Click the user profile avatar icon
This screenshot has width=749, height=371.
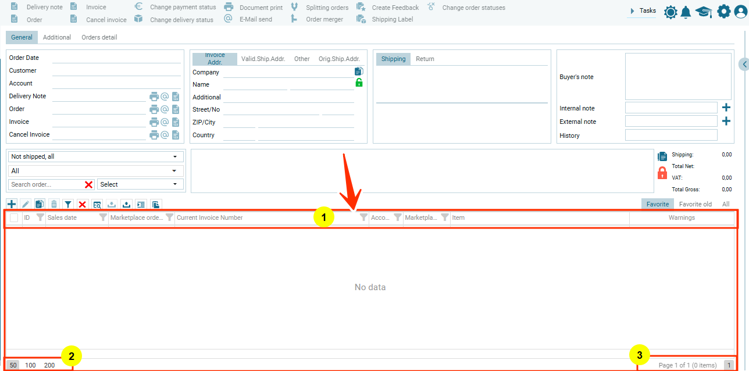click(740, 12)
